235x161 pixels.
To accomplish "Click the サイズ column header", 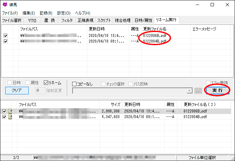I will (x=111, y=105).
